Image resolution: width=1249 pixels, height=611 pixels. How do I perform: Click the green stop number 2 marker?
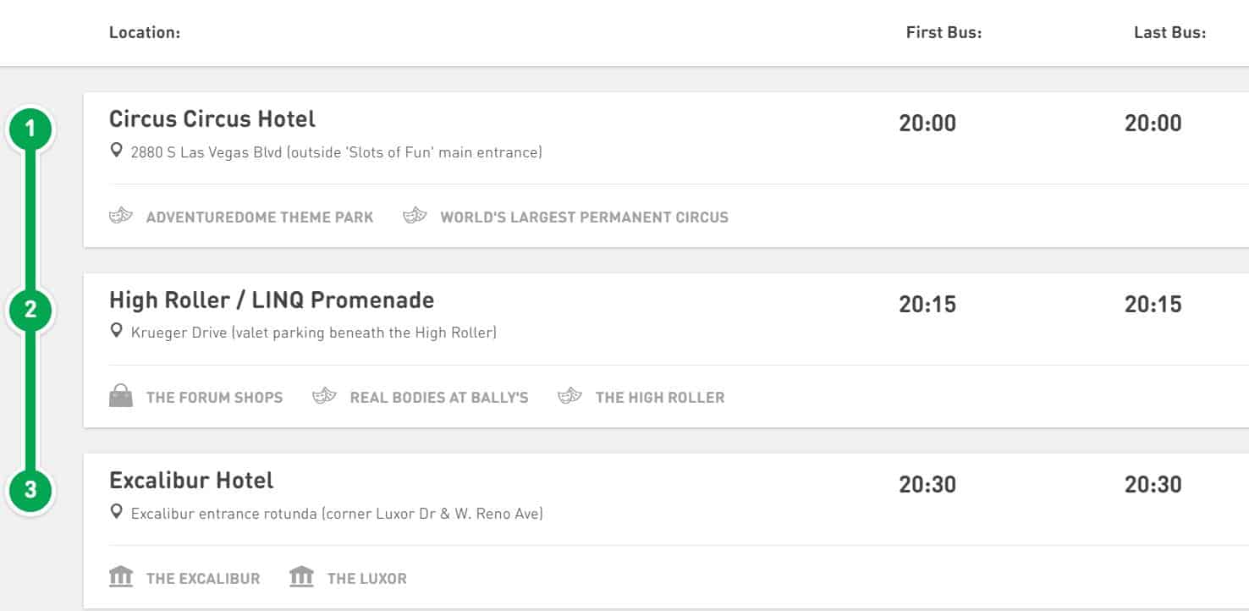pos(30,310)
